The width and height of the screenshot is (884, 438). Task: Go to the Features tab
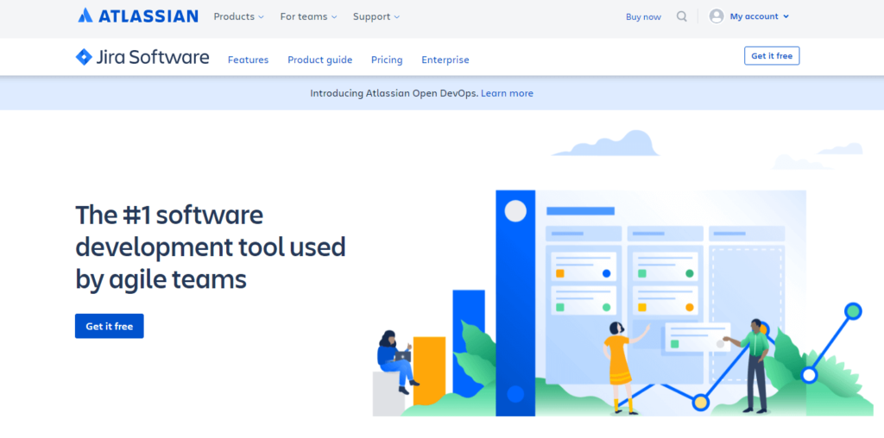pos(248,59)
